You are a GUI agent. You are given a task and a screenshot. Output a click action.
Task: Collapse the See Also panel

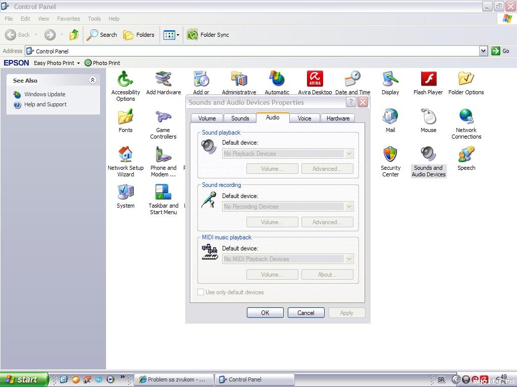[93, 80]
